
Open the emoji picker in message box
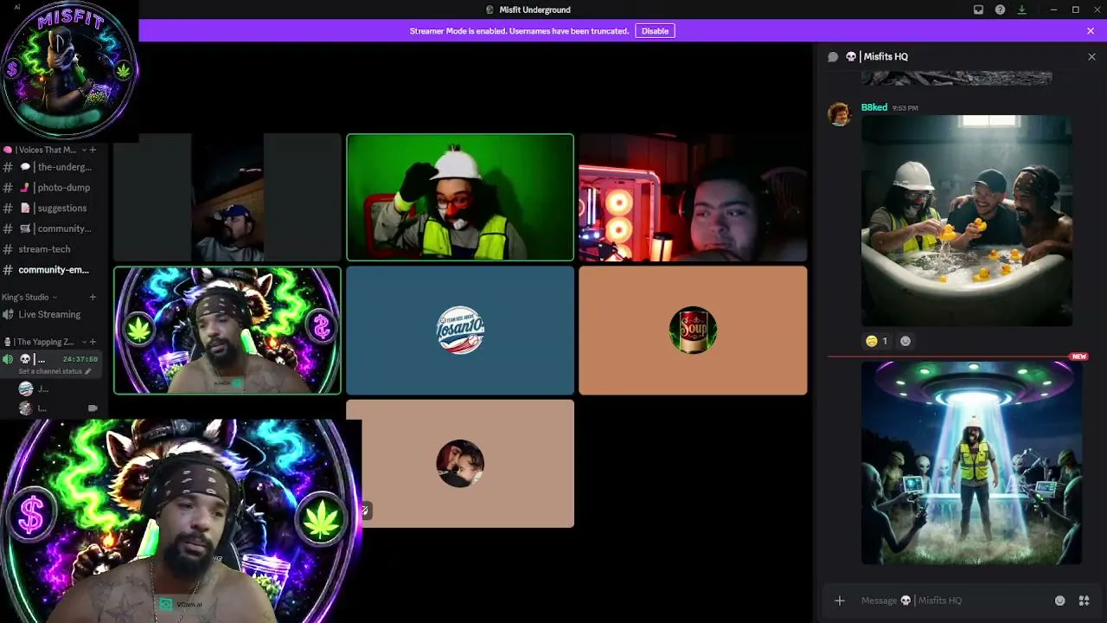point(1059,601)
